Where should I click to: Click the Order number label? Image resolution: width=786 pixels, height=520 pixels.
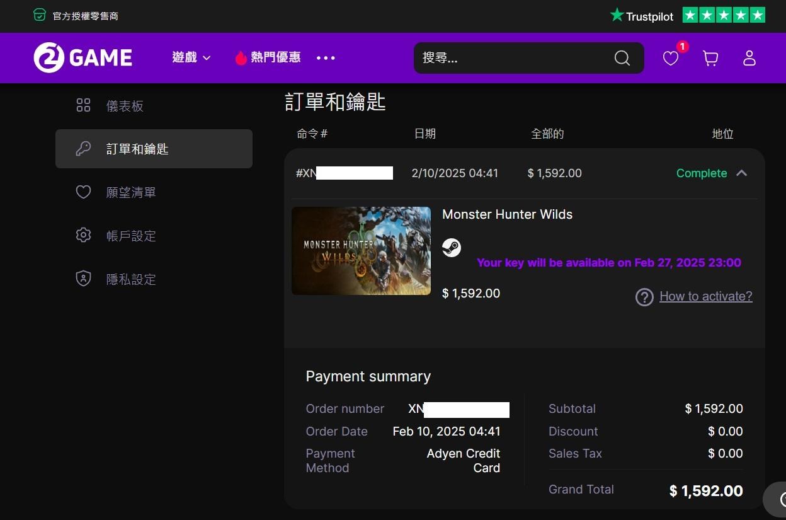[345, 409]
